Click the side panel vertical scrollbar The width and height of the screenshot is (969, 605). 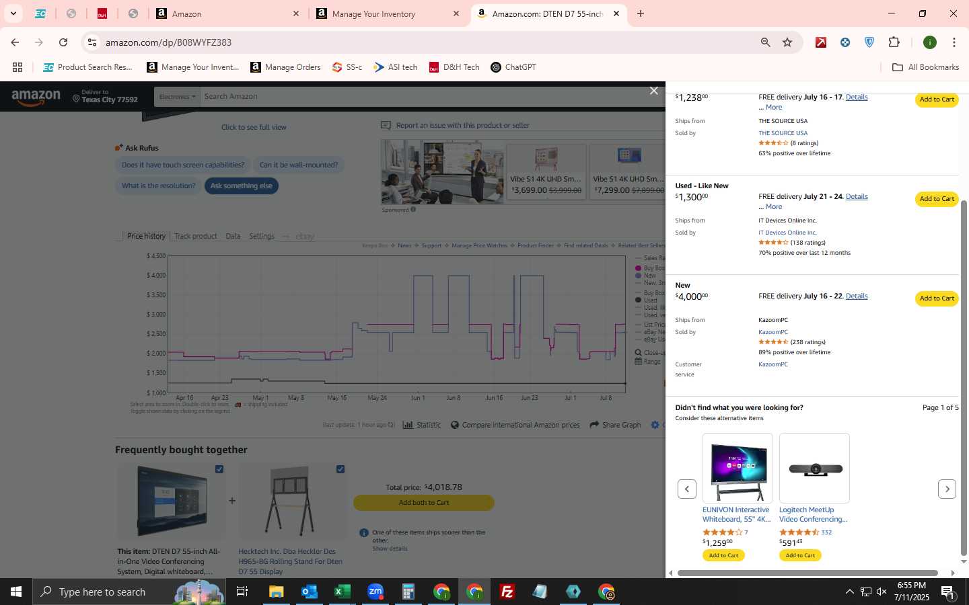(964, 376)
